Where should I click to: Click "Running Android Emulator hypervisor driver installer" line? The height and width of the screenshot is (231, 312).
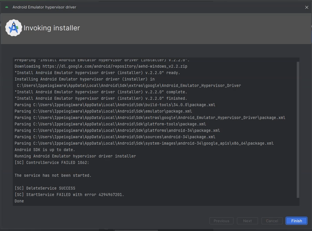[x=75, y=156]
